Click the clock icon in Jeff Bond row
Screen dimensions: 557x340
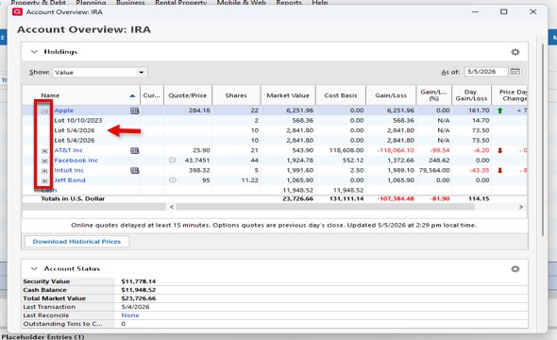(x=172, y=179)
